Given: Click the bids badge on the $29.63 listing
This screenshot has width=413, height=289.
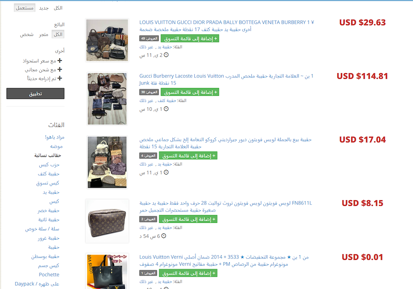Looking at the screenshot, I should pyautogui.click(x=149, y=39).
